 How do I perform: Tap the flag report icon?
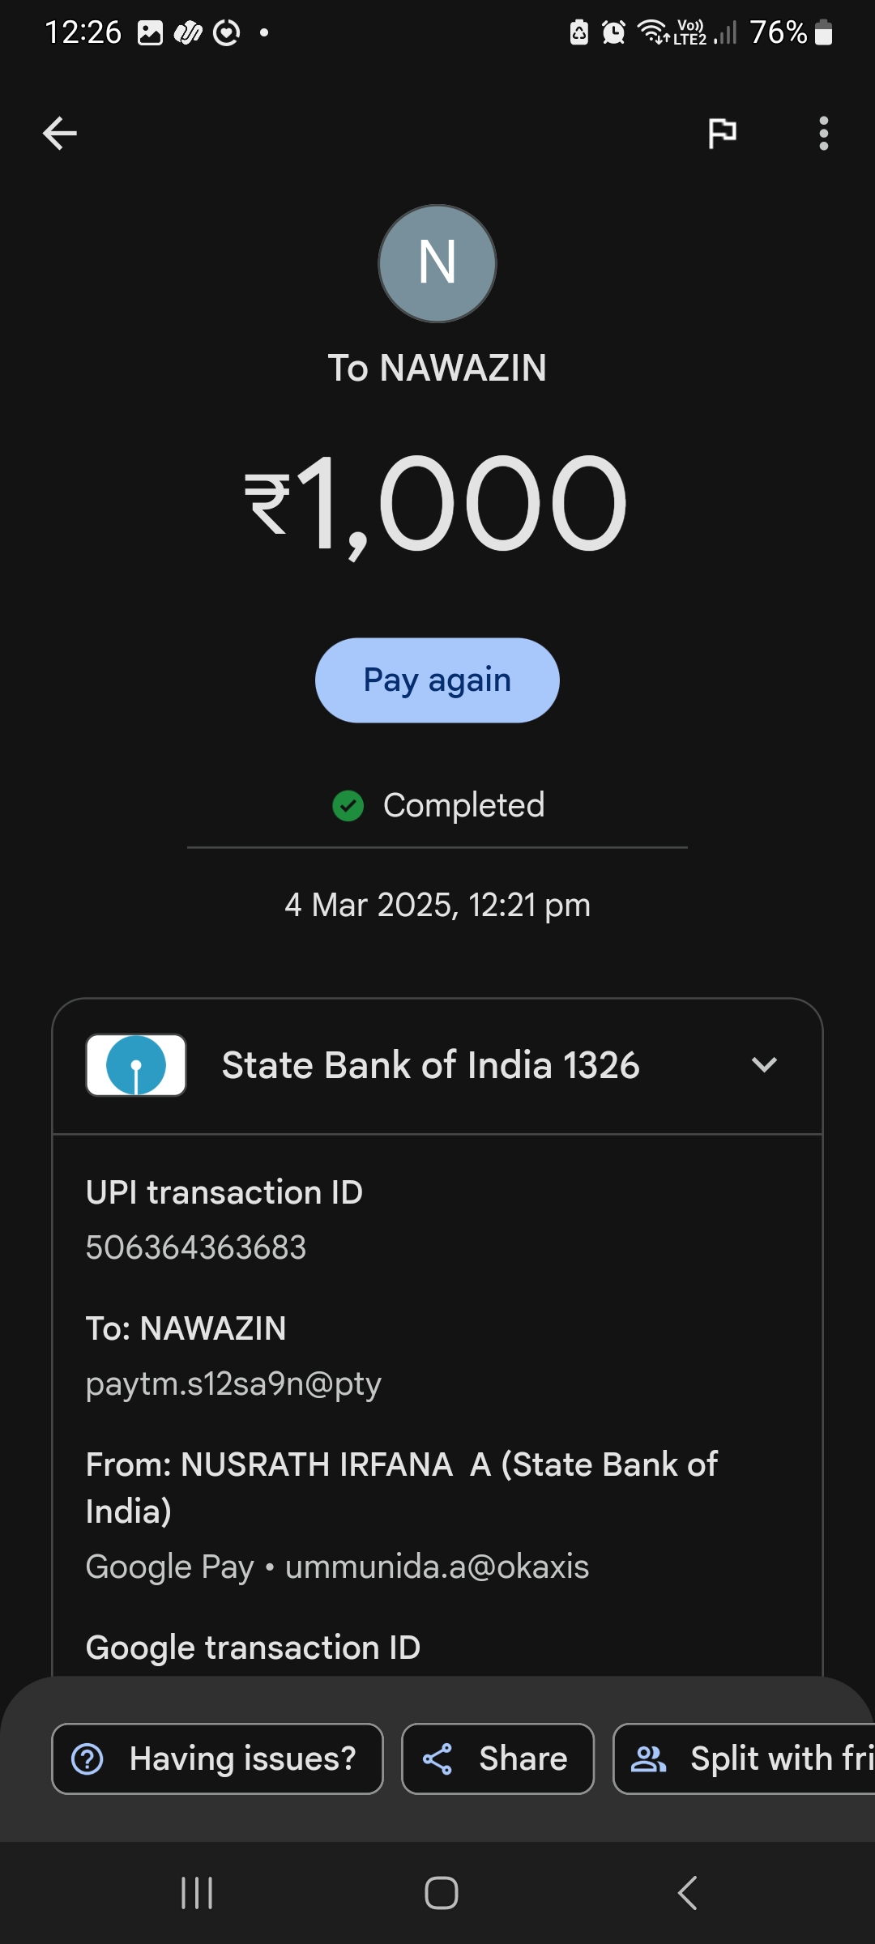tap(722, 133)
